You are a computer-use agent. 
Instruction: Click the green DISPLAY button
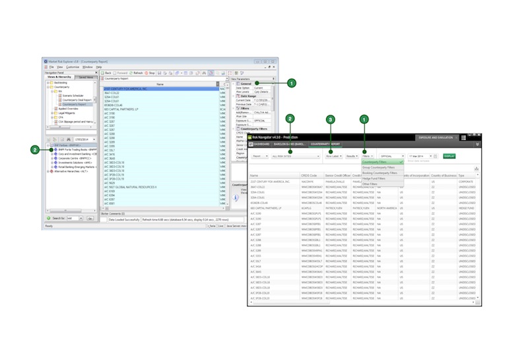(449, 156)
